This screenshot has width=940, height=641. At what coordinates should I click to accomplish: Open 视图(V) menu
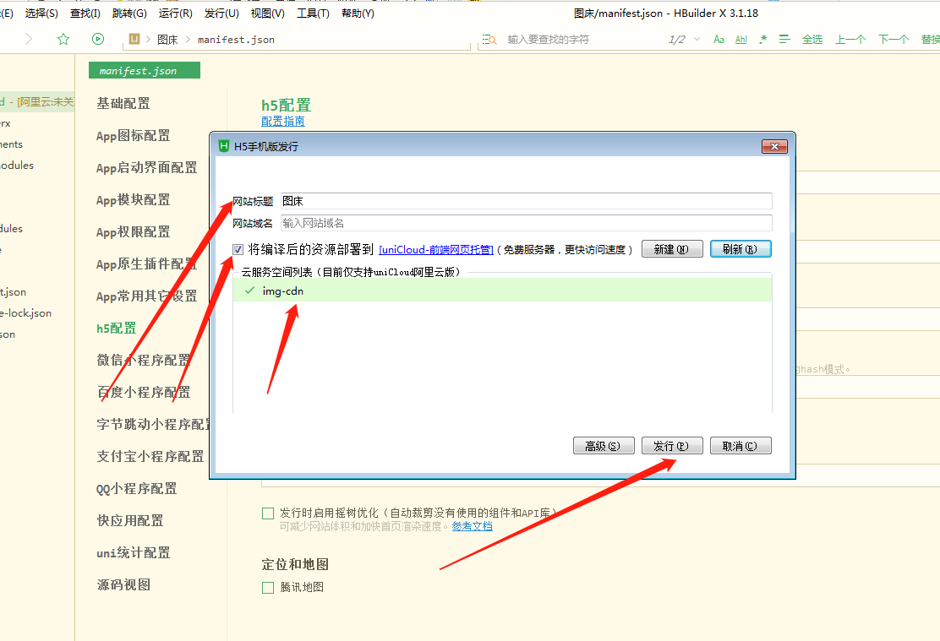[x=267, y=14]
